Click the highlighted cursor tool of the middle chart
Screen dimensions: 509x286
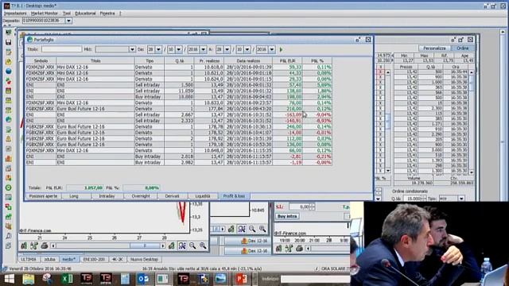click(x=242, y=229)
